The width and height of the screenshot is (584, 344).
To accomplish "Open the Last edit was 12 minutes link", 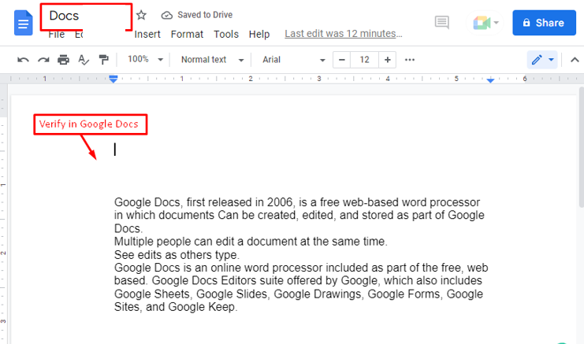I will 344,34.
